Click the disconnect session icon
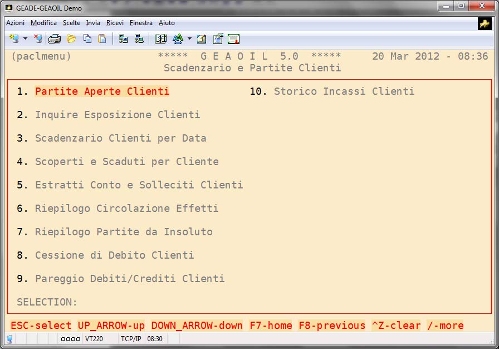The image size is (499, 349). 37,39
